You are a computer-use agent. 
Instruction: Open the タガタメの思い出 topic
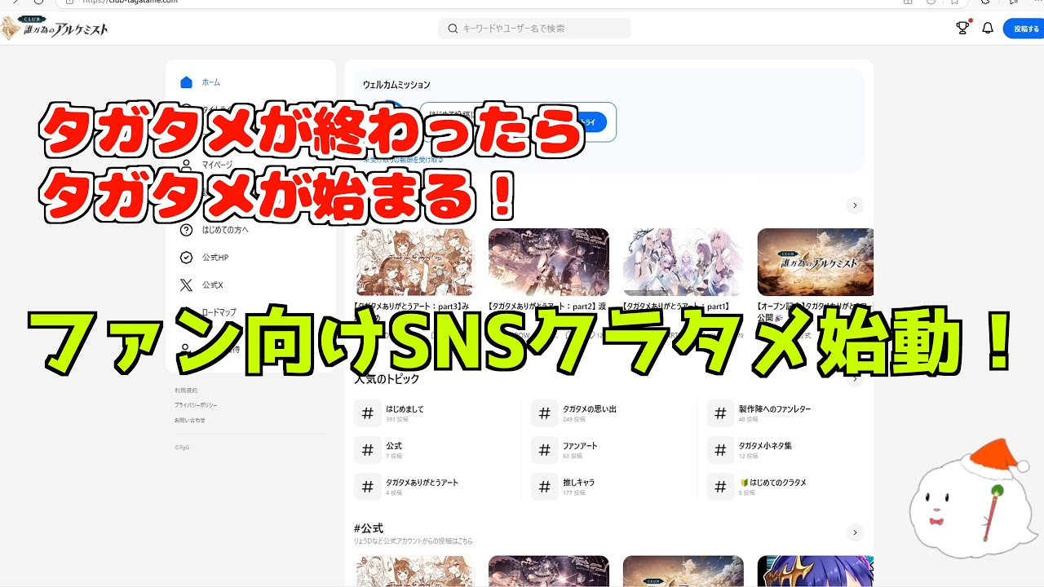pos(589,409)
